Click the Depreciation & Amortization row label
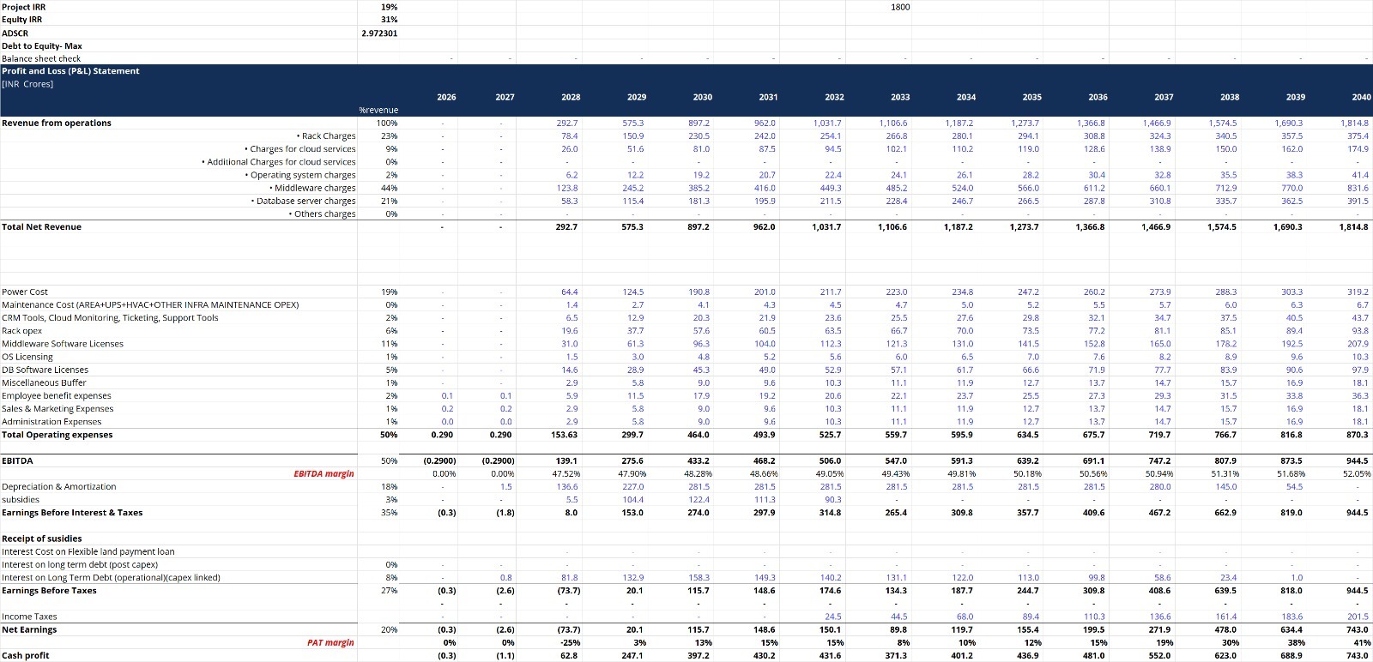The height and width of the screenshot is (662, 1373). 58,487
